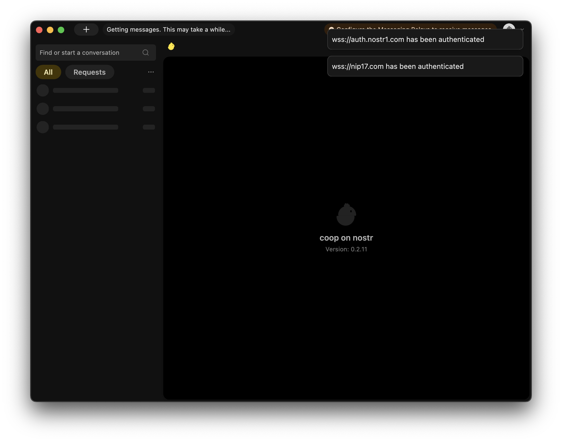
Task: Select the yellow chick tab icon
Action: 171,47
